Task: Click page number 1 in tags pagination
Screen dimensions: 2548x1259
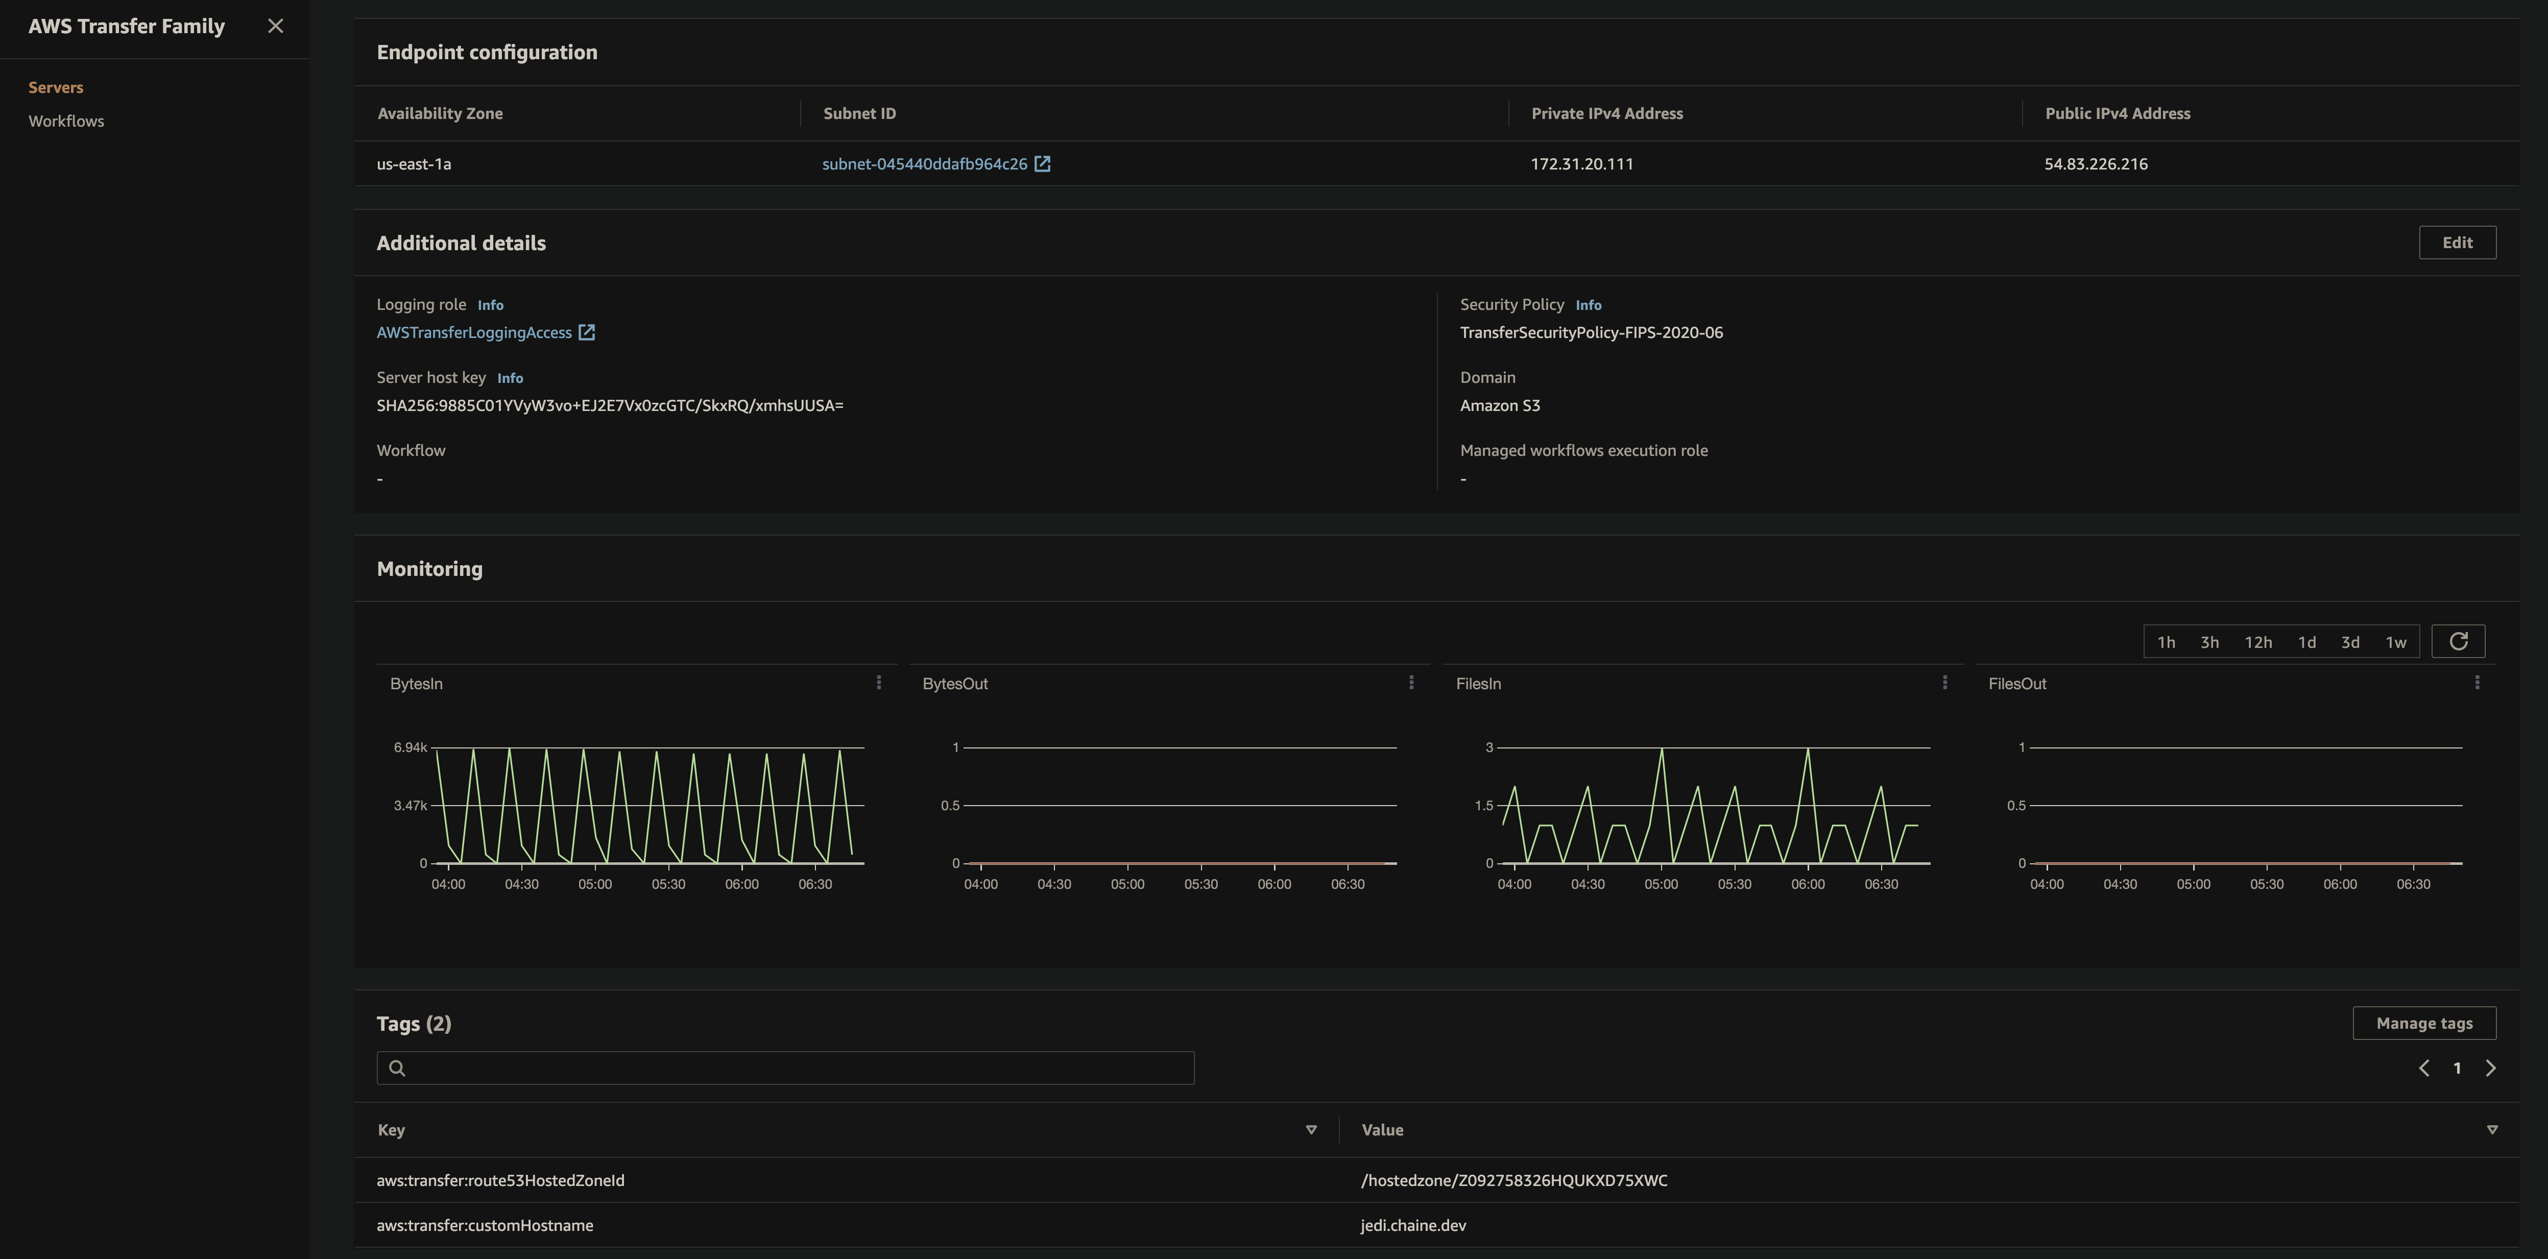Action: click(x=2457, y=1068)
